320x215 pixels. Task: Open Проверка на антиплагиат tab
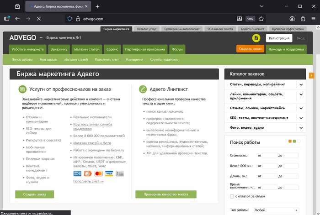182,29
